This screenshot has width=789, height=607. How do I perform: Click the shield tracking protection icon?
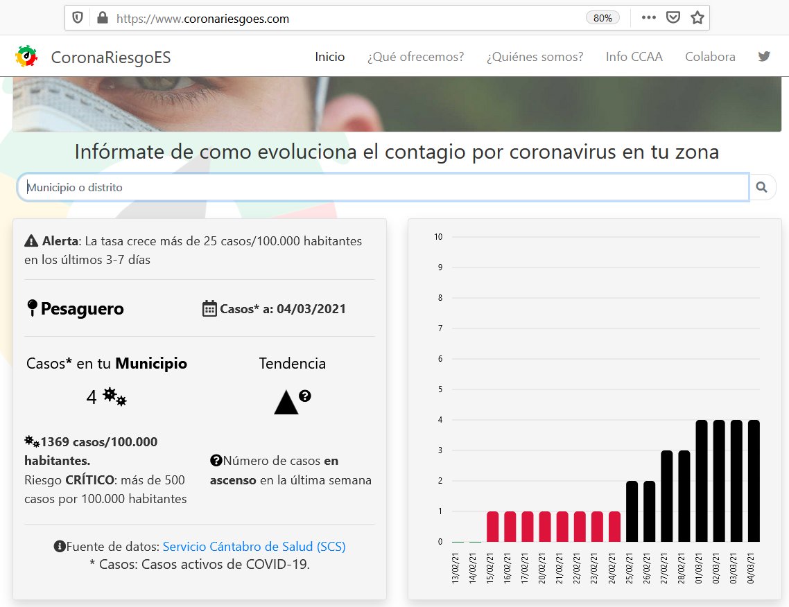[78, 18]
